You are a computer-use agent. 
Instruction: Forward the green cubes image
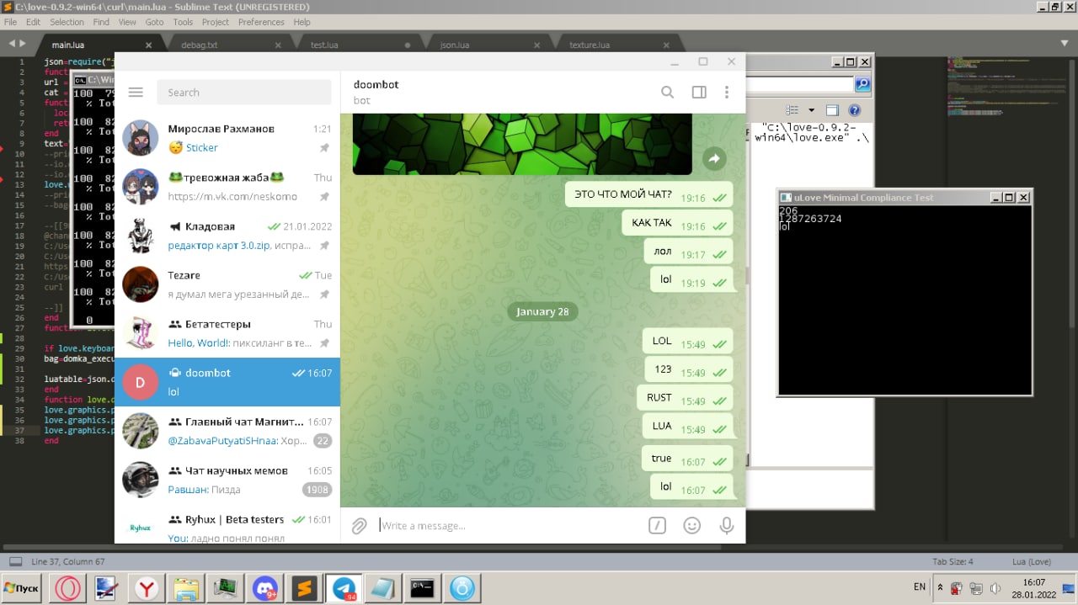click(x=714, y=158)
